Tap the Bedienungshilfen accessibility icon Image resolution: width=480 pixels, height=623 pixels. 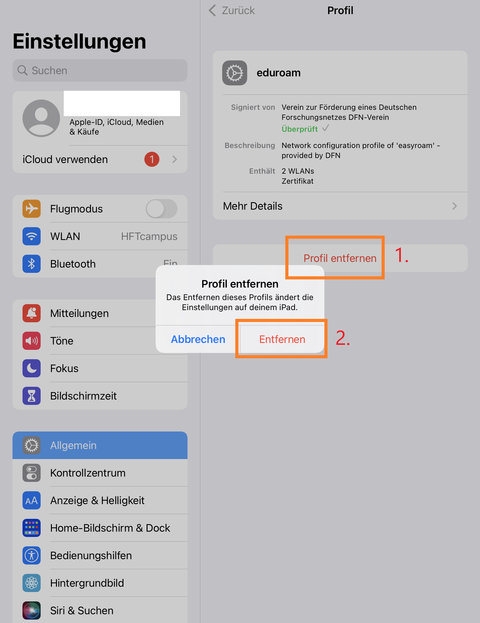(x=32, y=555)
